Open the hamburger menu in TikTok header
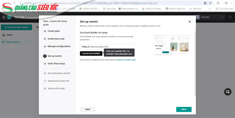 click(4, 17)
